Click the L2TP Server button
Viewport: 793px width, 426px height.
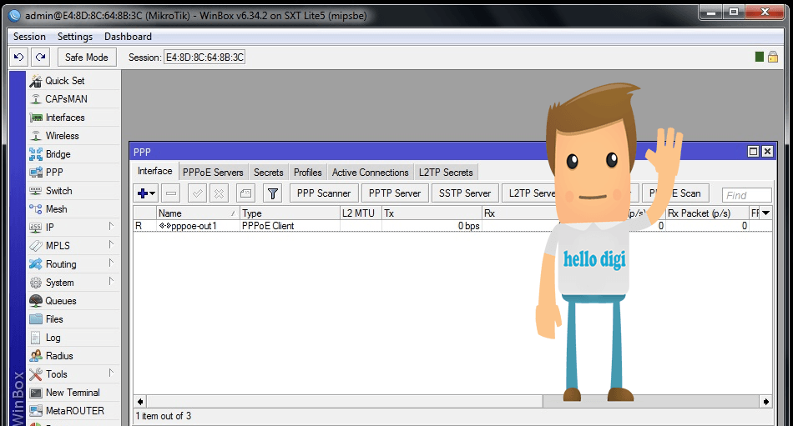(x=529, y=193)
